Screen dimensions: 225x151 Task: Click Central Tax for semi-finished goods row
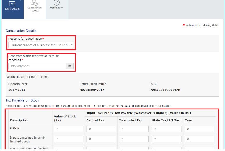101,139
